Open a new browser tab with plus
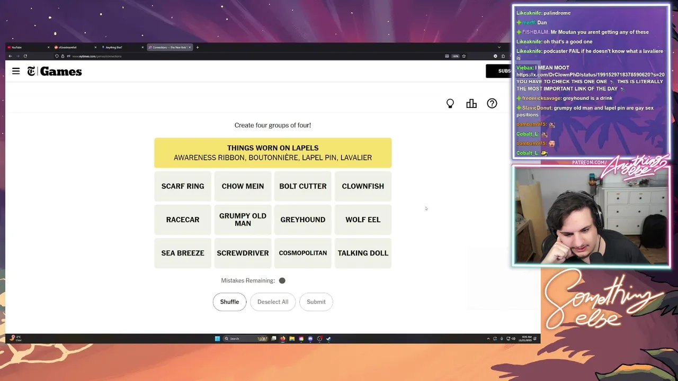This screenshot has width=678, height=381. click(x=198, y=48)
